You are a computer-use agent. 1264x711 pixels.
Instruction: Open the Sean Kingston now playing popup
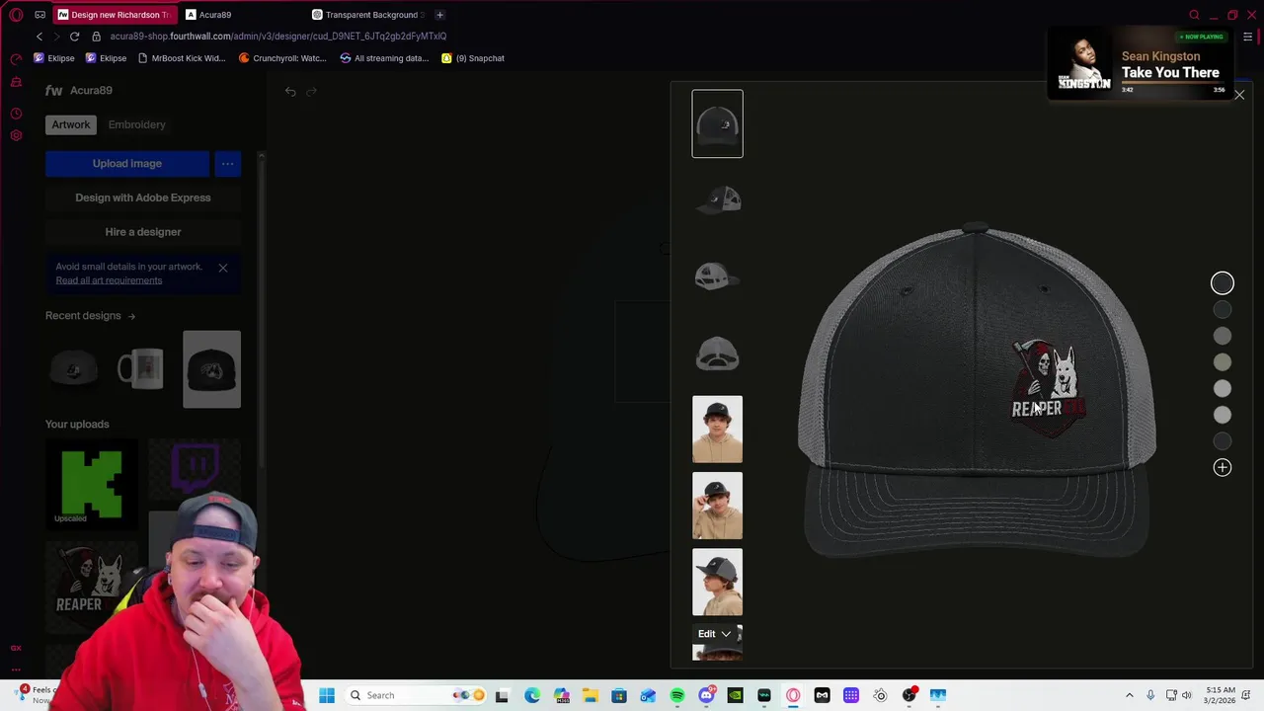(x=1140, y=62)
